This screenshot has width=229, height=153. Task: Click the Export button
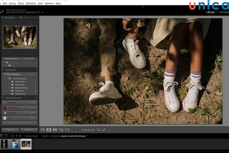29,130
